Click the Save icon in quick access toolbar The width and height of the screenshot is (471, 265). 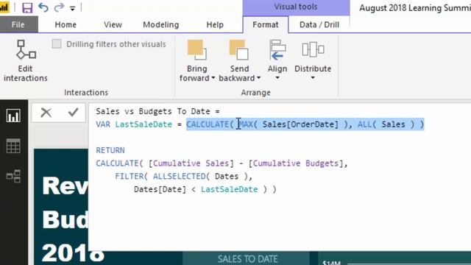click(27, 7)
